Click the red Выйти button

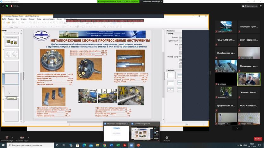[258, 139]
